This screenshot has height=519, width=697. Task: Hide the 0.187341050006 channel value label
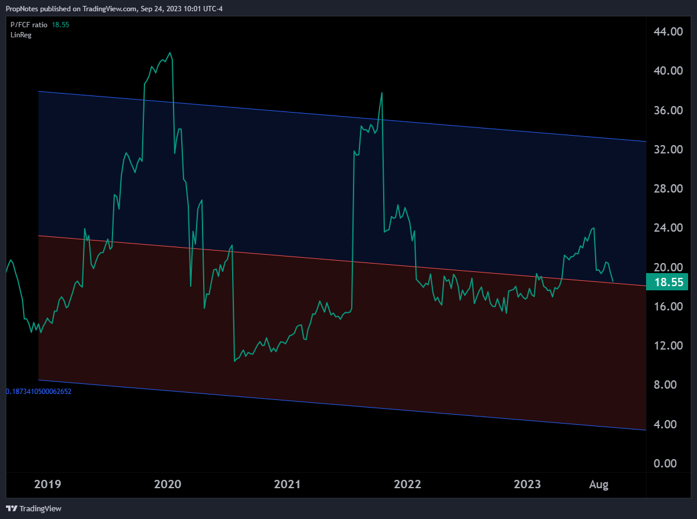tap(38, 392)
